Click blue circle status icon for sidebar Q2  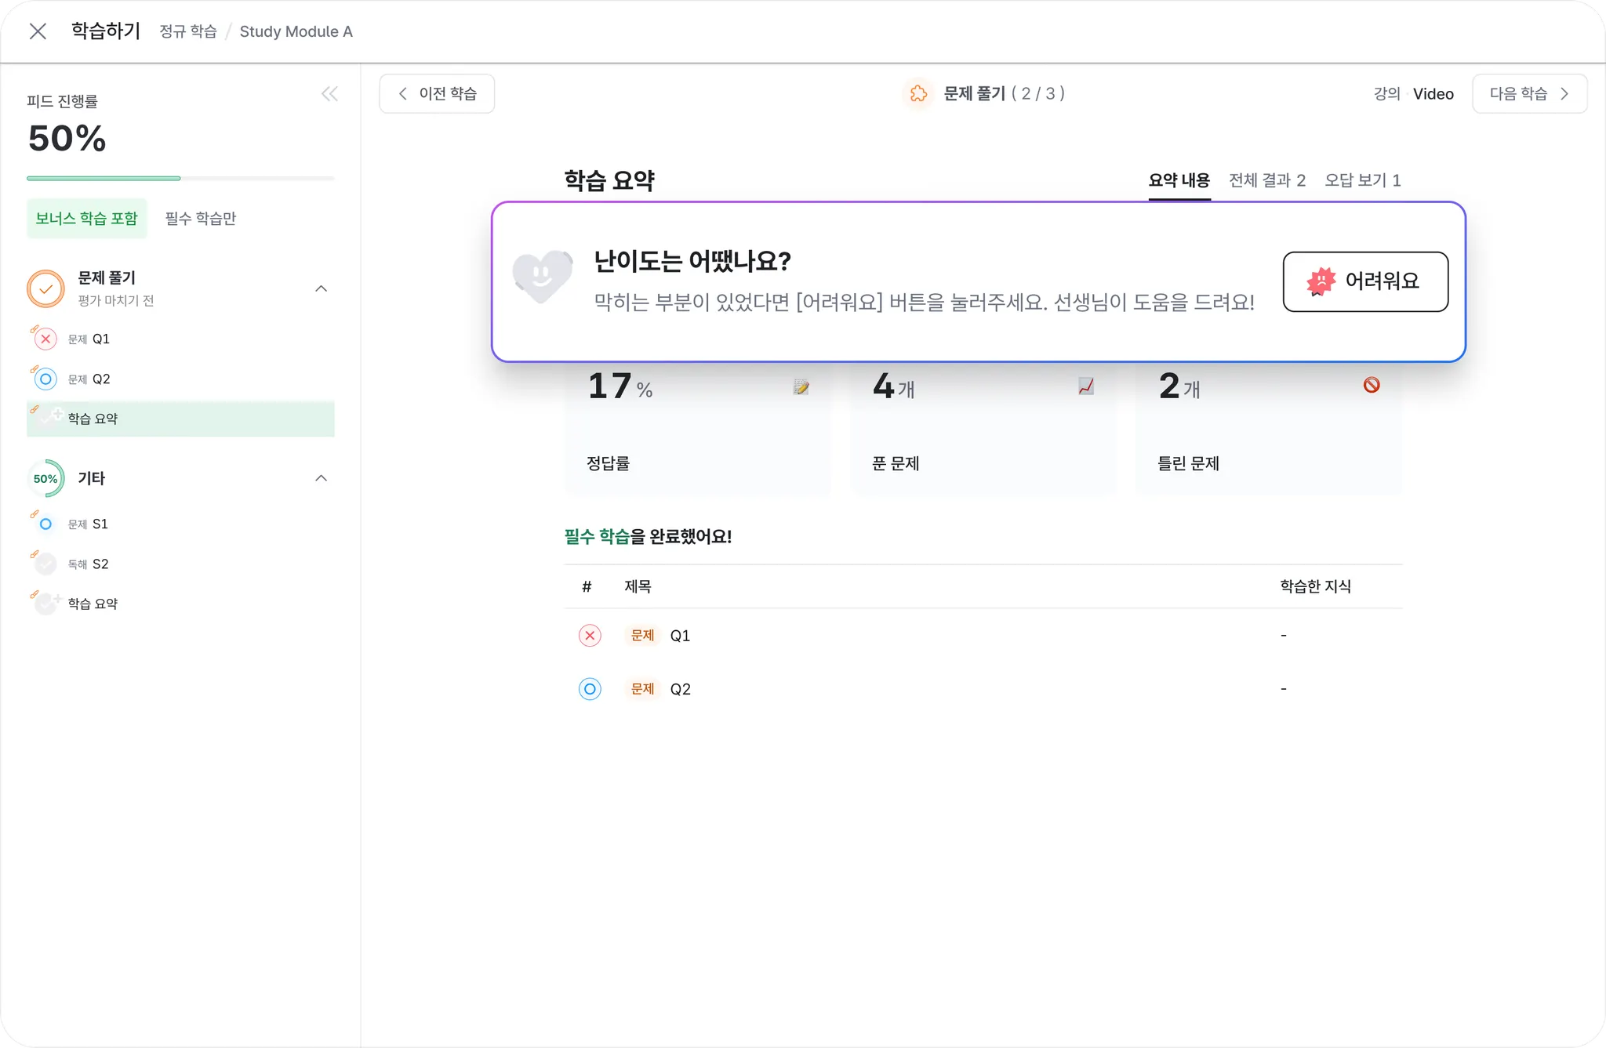click(x=45, y=379)
